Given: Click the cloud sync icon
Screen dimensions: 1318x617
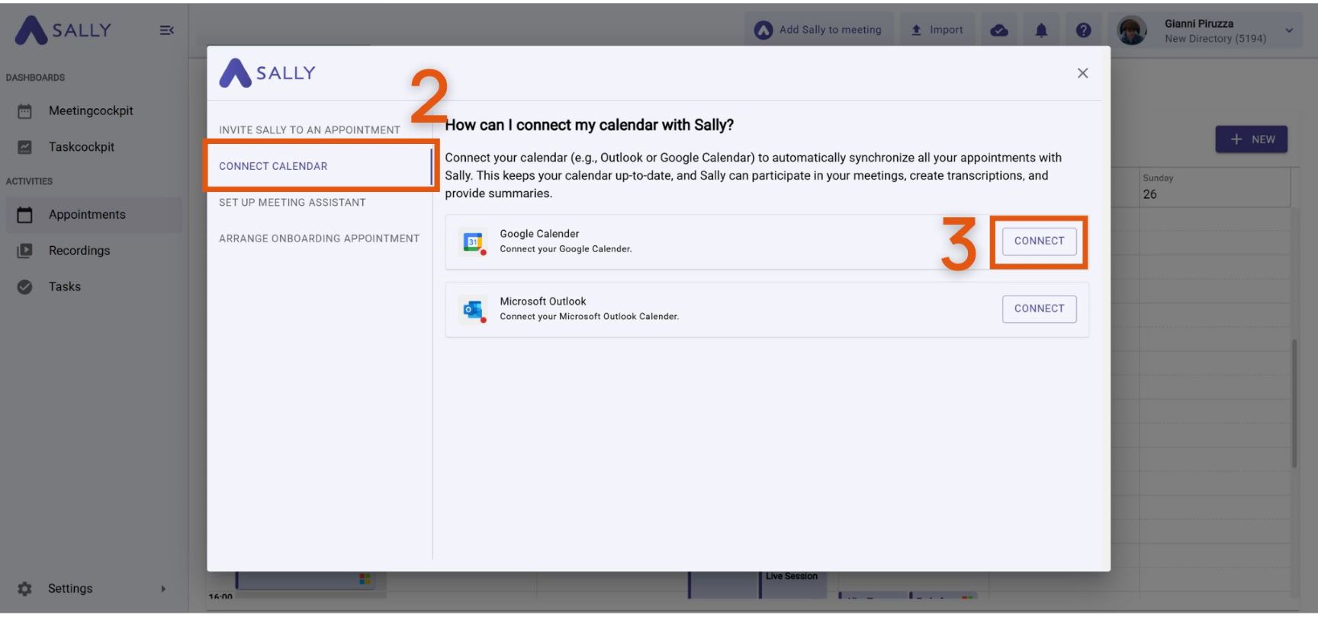Looking at the screenshot, I should pyautogui.click(x=999, y=30).
